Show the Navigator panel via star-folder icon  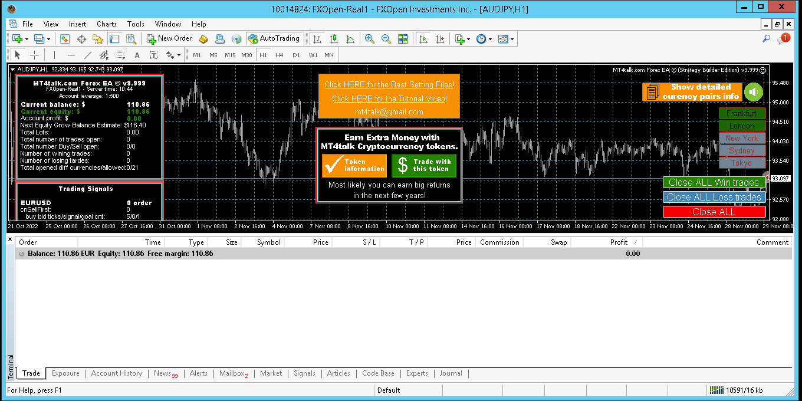98,39
